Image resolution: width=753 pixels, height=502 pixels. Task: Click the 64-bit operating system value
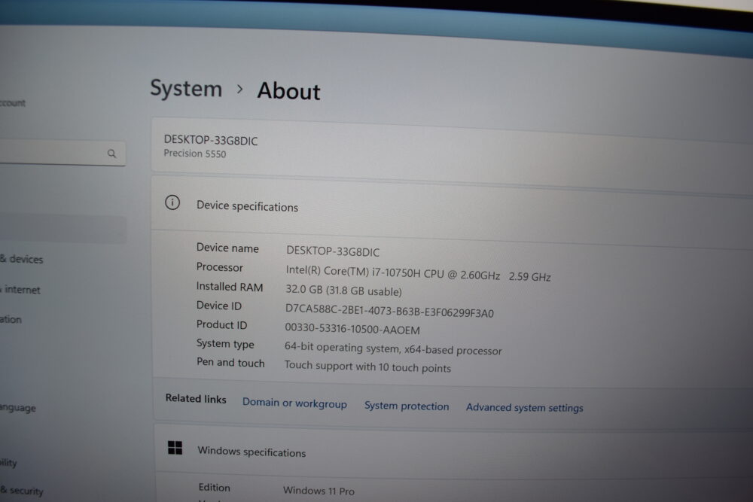click(x=393, y=349)
